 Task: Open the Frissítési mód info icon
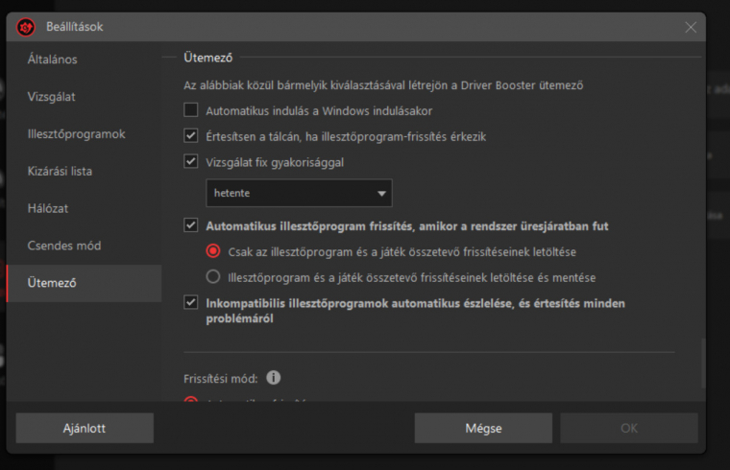[274, 378]
